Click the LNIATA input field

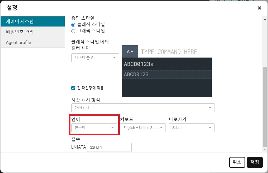pyautogui.click(x=109, y=147)
